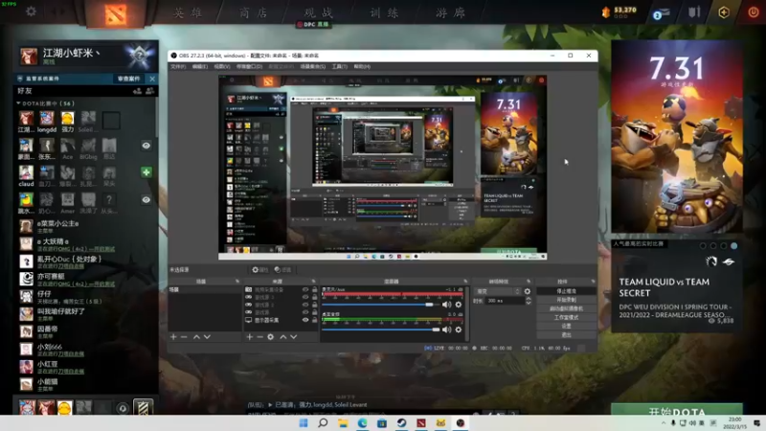This screenshot has height=431, width=766.
Task: Click the add friend icon in friends header
Action: [x=137, y=91]
